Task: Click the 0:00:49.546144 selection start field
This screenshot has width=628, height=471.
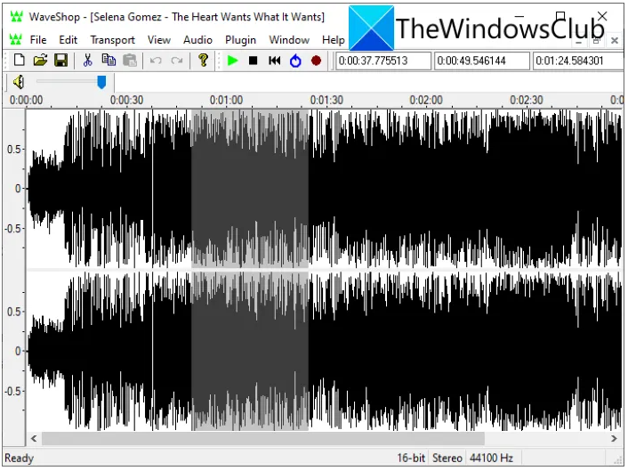Action: tap(482, 61)
